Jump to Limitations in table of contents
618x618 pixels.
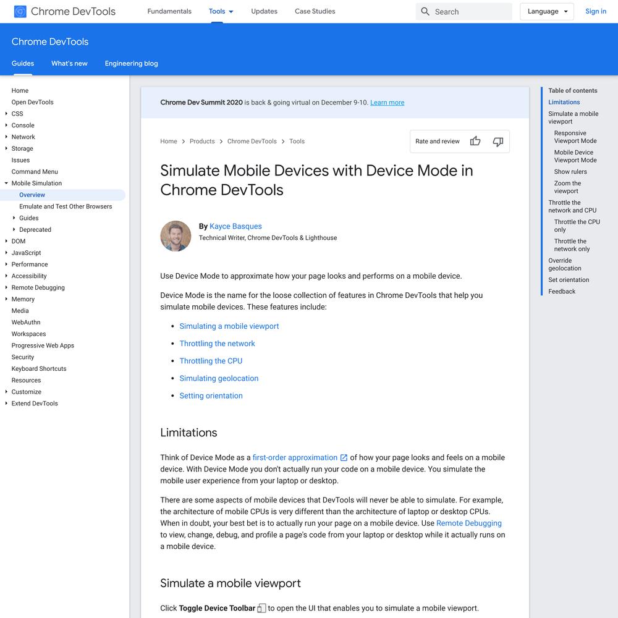[x=564, y=102]
